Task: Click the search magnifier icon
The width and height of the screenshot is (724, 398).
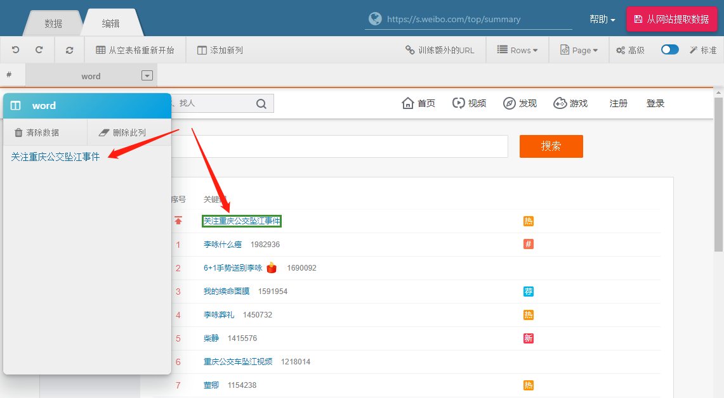Action: point(261,104)
